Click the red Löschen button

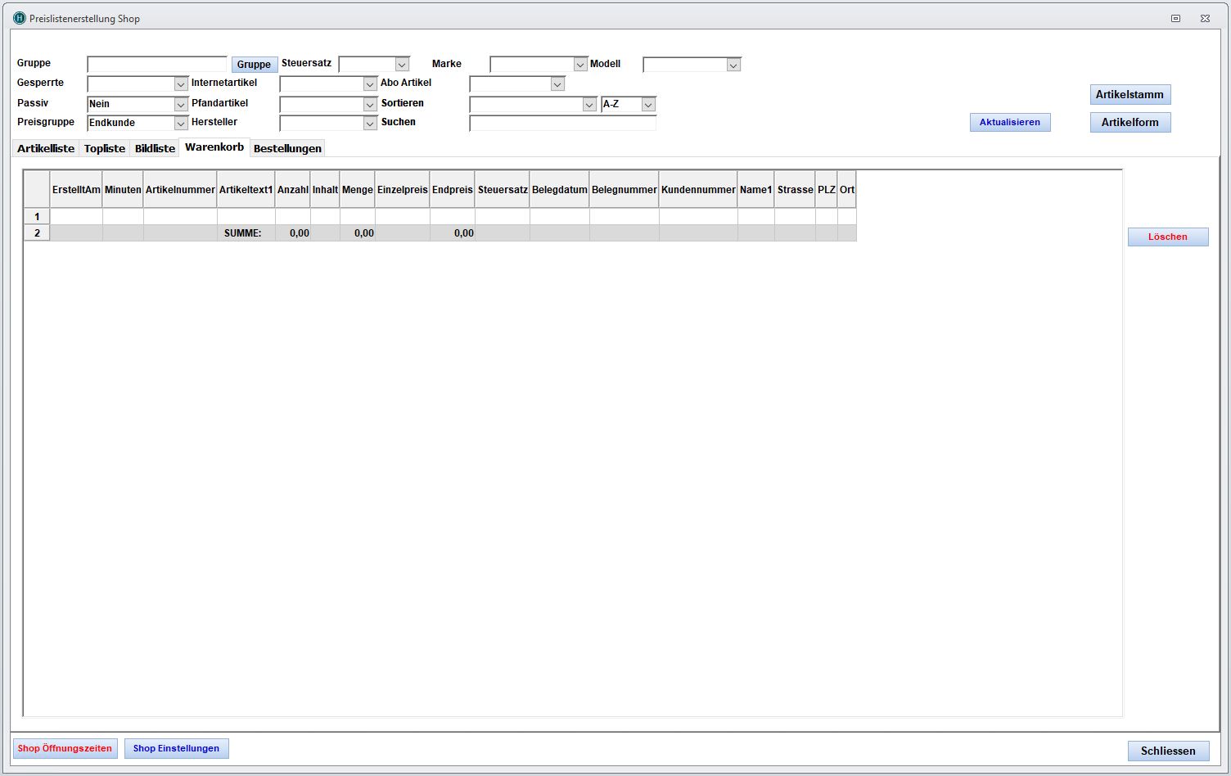(x=1167, y=237)
